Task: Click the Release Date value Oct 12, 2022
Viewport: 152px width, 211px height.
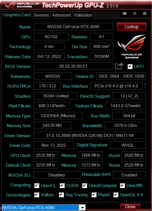Action: coord(49,56)
